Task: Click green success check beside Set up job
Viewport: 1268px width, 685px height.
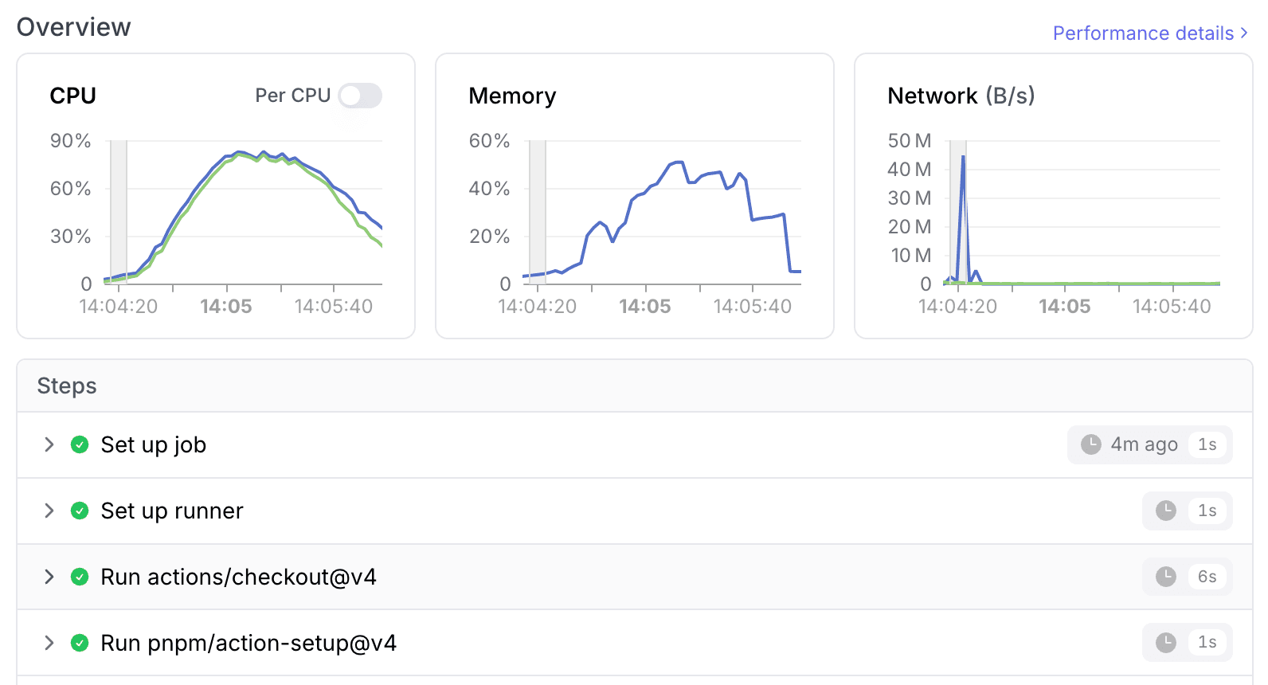Action: click(x=80, y=444)
